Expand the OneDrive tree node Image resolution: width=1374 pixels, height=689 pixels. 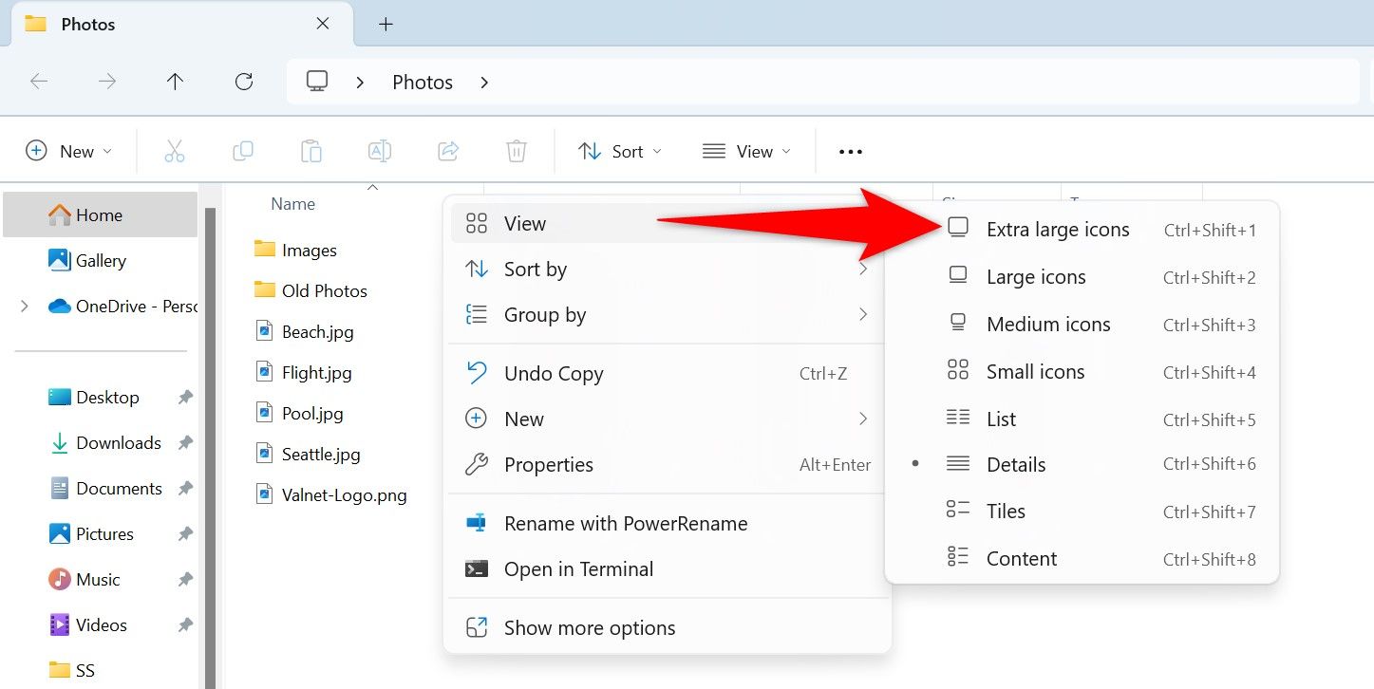25,307
